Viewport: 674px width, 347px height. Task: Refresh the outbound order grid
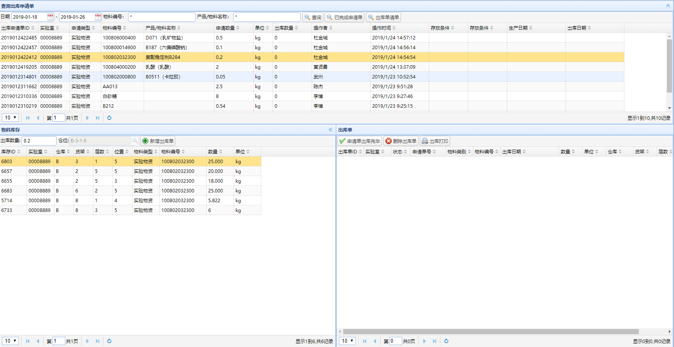(x=446, y=341)
